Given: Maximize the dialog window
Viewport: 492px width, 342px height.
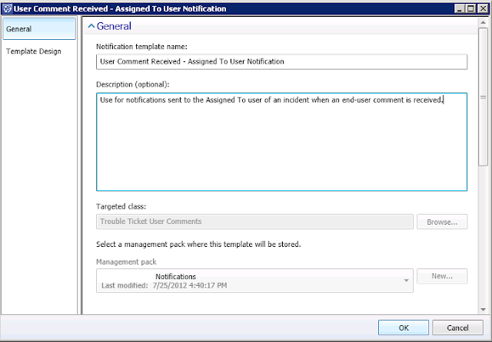Looking at the screenshot, I should (x=471, y=8).
